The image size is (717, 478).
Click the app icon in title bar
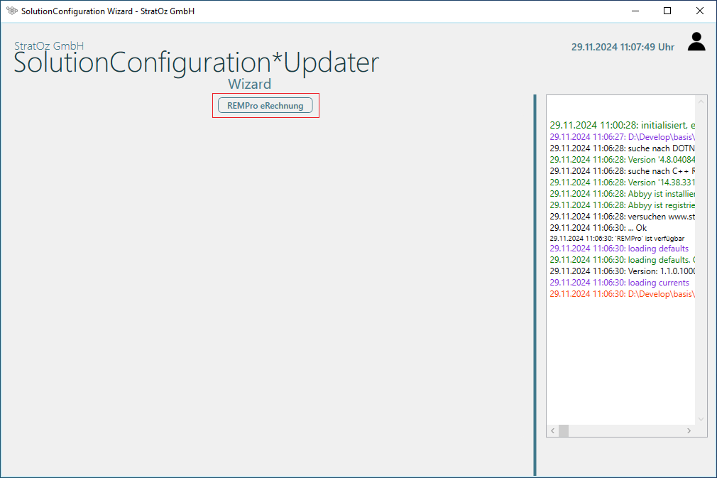(x=11, y=11)
